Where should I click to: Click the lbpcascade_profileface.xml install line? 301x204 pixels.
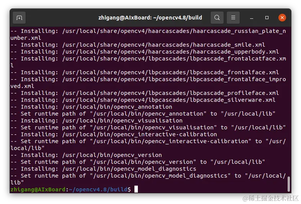coord(145,93)
